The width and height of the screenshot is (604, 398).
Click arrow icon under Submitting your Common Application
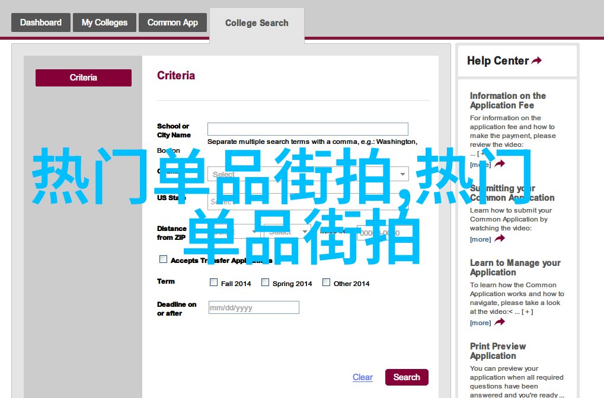tap(500, 239)
